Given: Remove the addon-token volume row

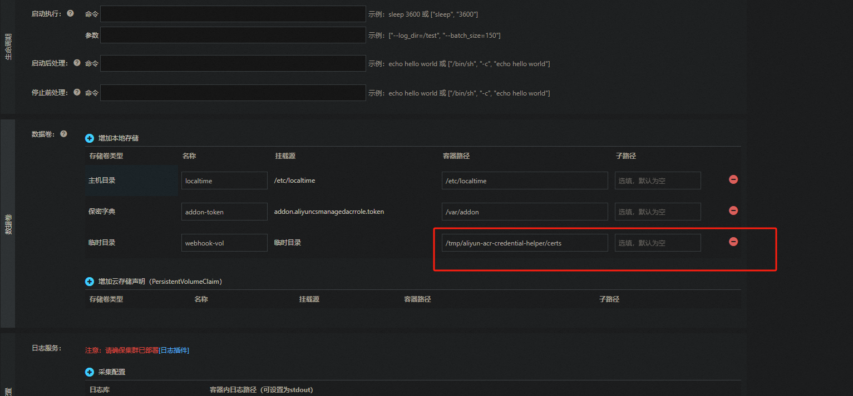Looking at the screenshot, I should [733, 210].
